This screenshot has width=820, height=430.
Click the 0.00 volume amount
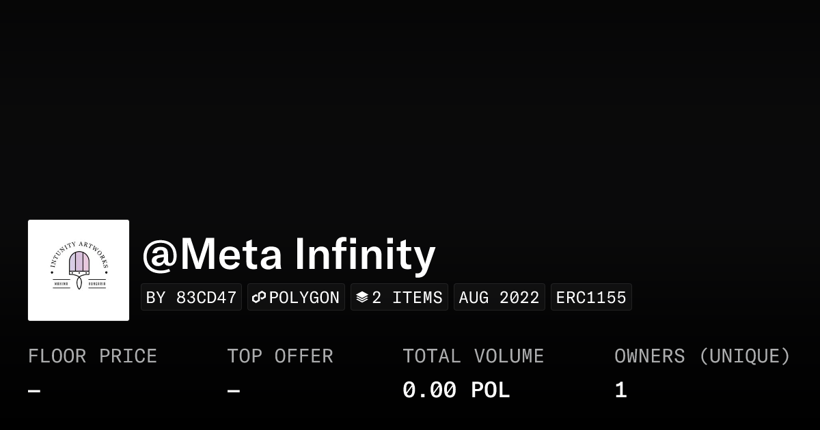(429, 390)
